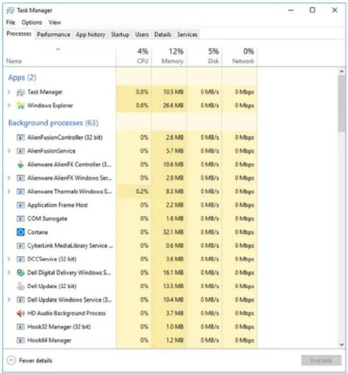The width and height of the screenshot is (348, 373).
Task: Select the Background processes (63) heading
Action: tap(53, 123)
